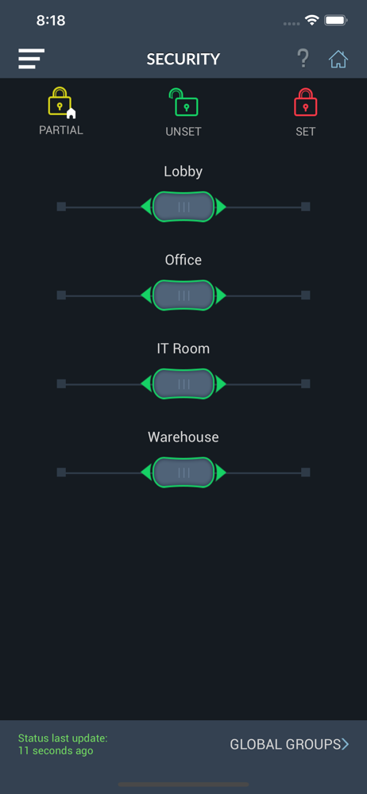The width and height of the screenshot is (367, 794).
Task: Tap the Status last update text
Action: pyautogui.click(x=63, y=745)
